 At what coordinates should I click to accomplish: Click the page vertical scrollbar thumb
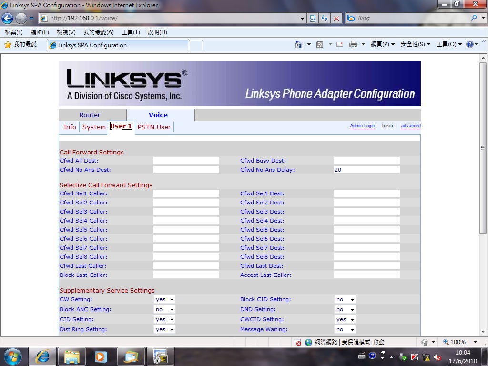pyautogui.click(x=483, y=148)
